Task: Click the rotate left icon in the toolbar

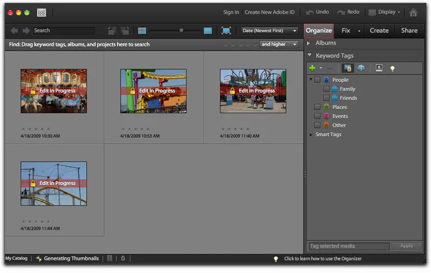Action: click(112, 31)
